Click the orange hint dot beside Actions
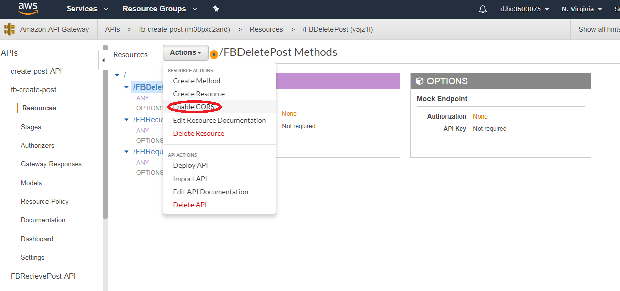Viewport: 620px width, 291px height. tap(214, 54)
